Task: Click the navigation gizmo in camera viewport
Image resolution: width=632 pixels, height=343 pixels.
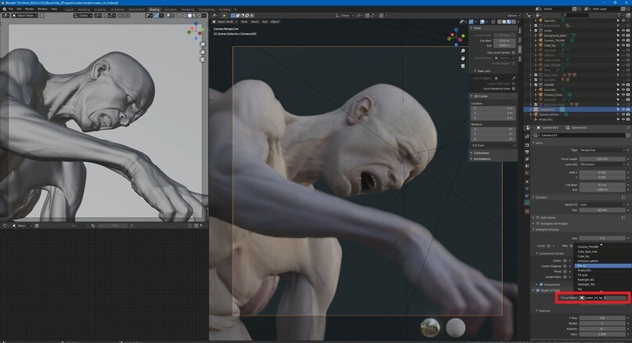Action: (x=455, y=36)
